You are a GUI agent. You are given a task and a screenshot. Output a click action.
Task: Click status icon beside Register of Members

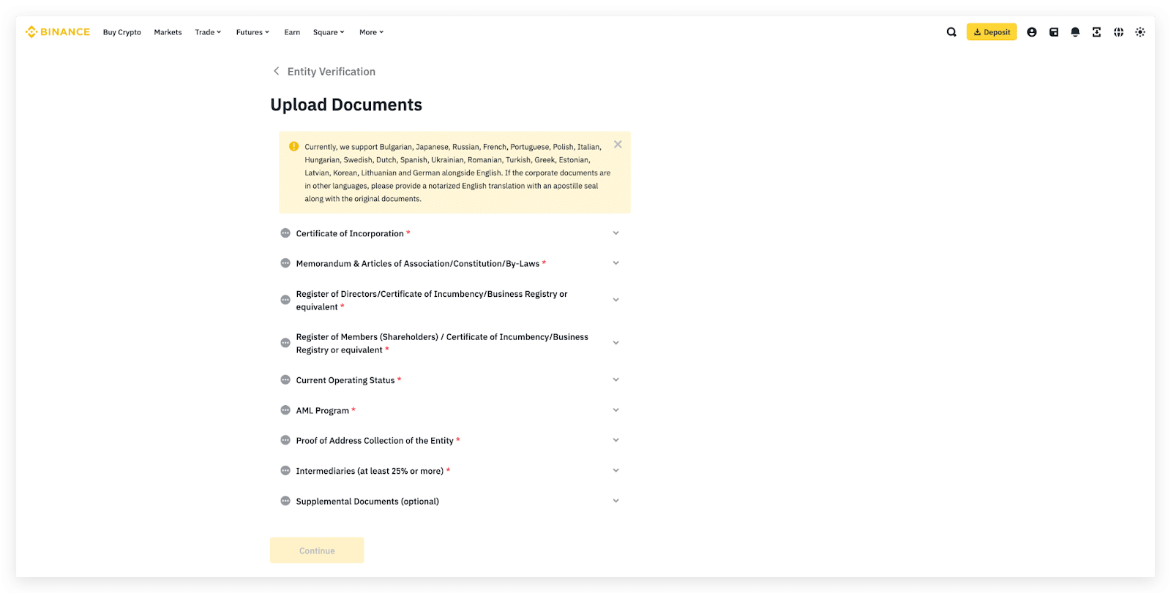(x=285, y=343)
